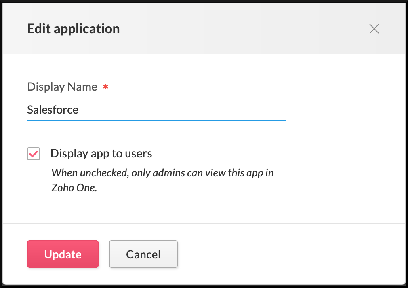Uncheck the Display app to users checkbox
Screen dimensions: 408x288
pos(34,154)
